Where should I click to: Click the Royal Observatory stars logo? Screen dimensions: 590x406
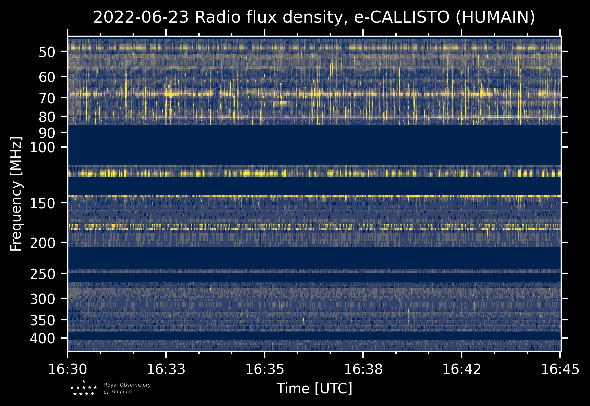point(84,388)
